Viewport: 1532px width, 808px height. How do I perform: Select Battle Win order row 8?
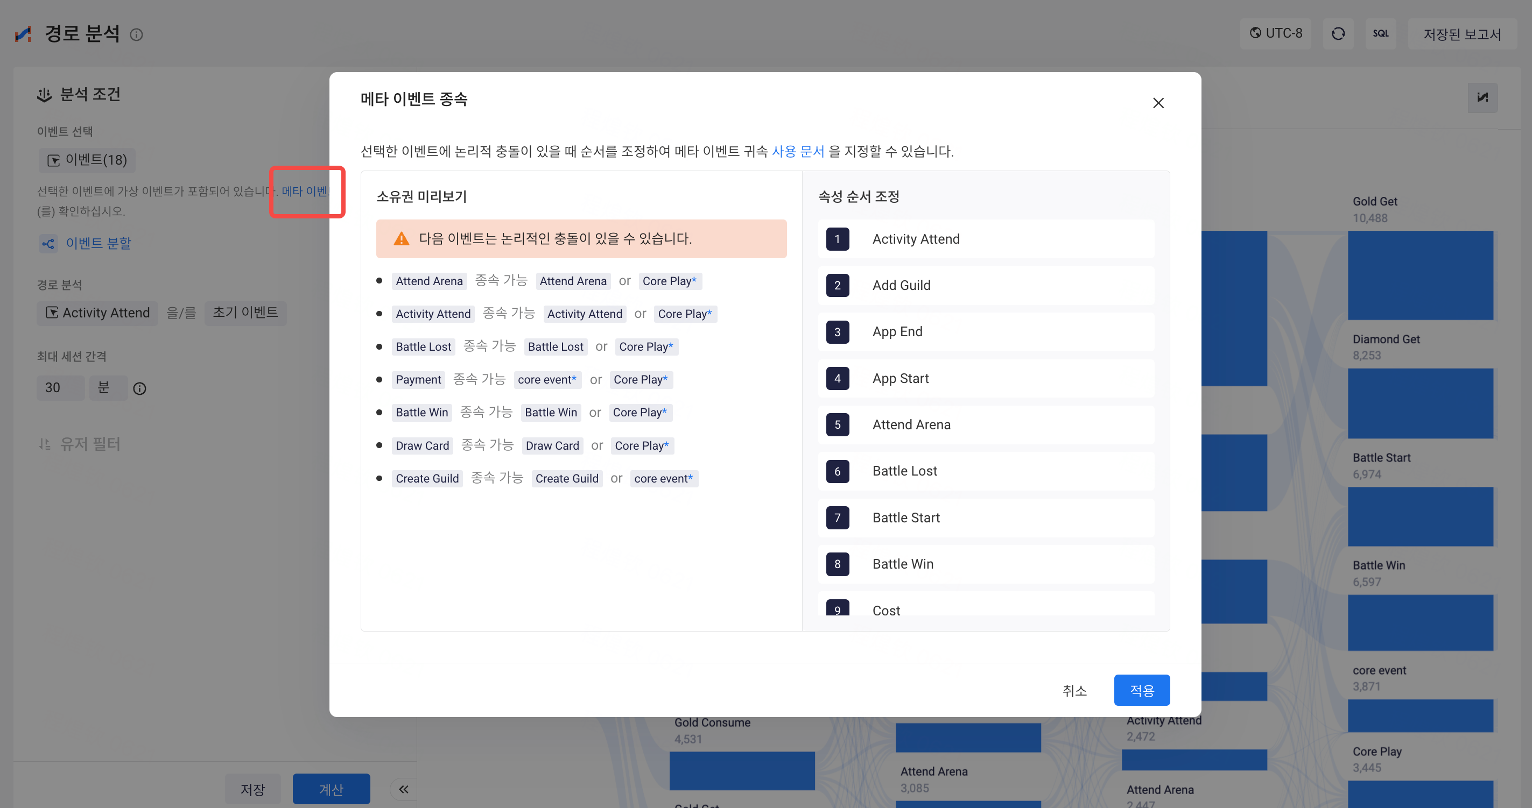[x=986, y=564]
